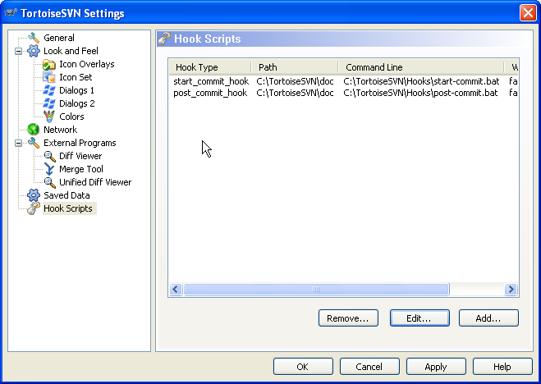
Task: Open Diff Viewer settings
Action: (x=80, y=156)
